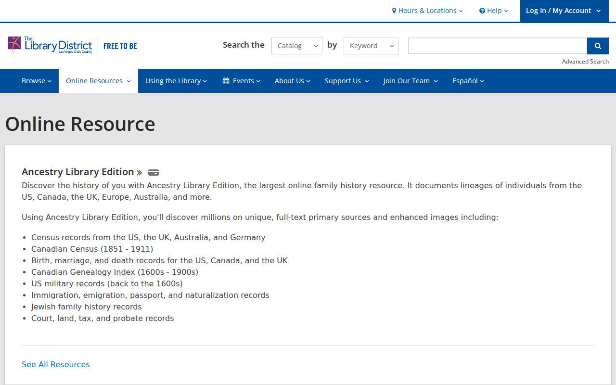The image size is (616, 385).
Task: Follow the Advanced Search link
Action: 585,61
